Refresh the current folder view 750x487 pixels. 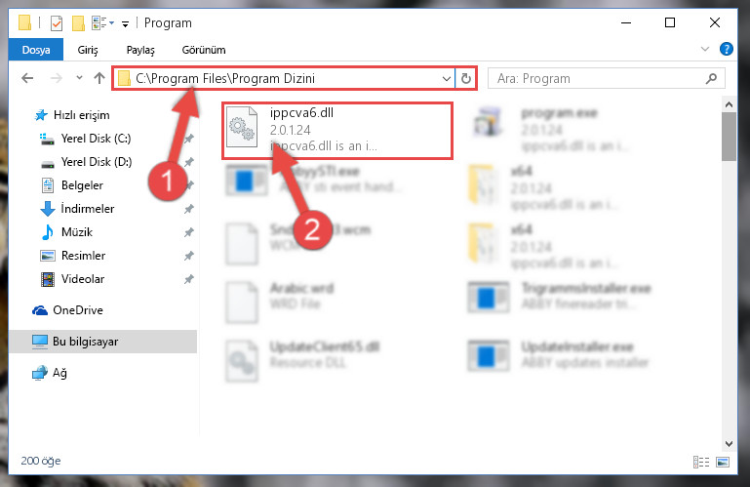466,78
